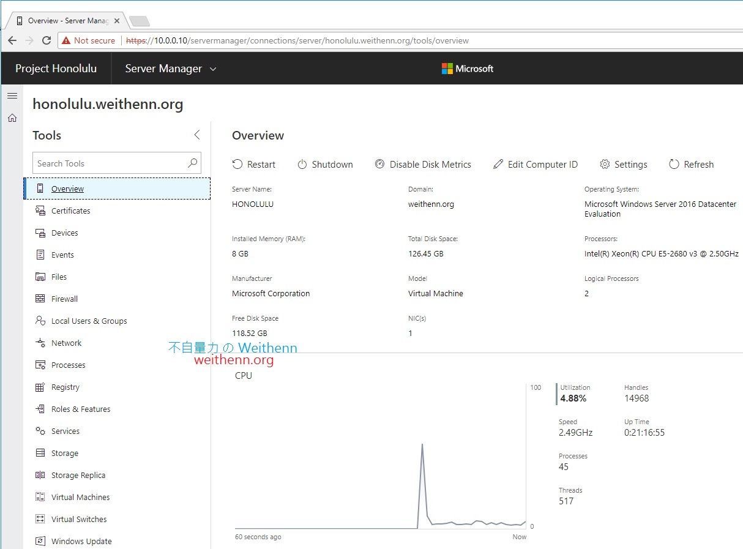Click the Virtual Switches icon

tap(40, 519)
